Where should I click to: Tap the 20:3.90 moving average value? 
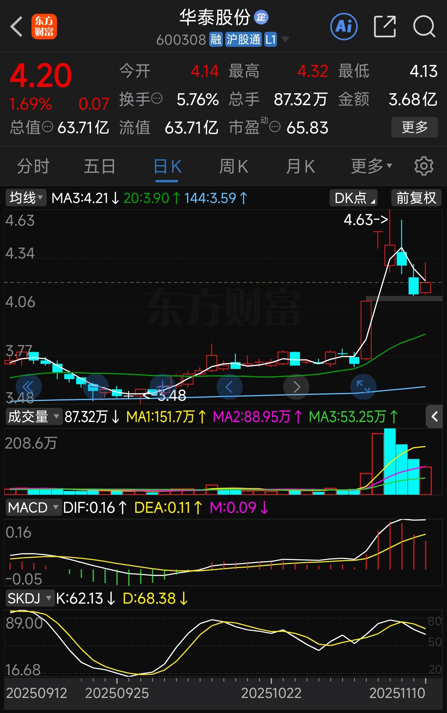(x=152, y=198)
